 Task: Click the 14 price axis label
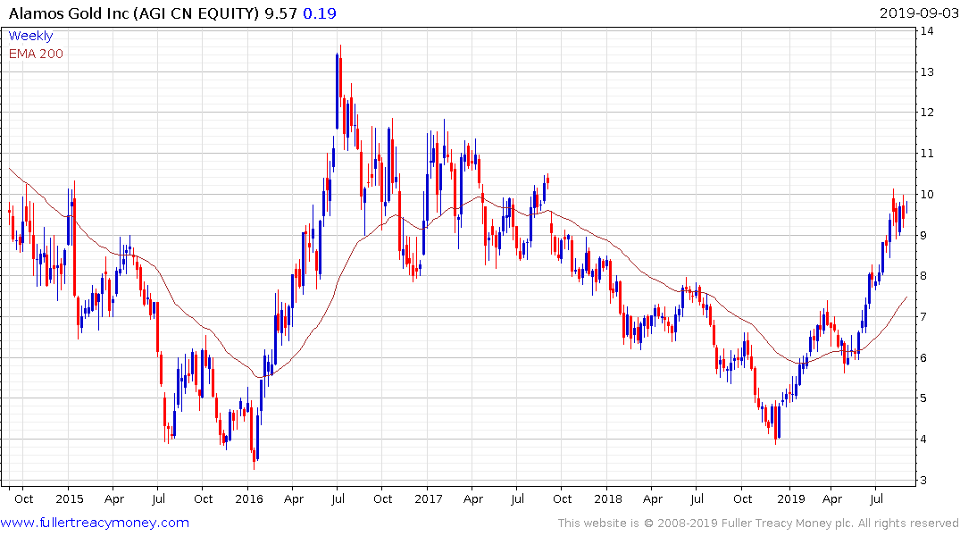pyautogui.click(x=927, y=30)
